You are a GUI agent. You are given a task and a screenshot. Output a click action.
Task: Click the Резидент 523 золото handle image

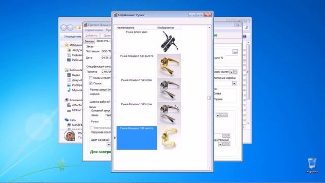point(169,66)
